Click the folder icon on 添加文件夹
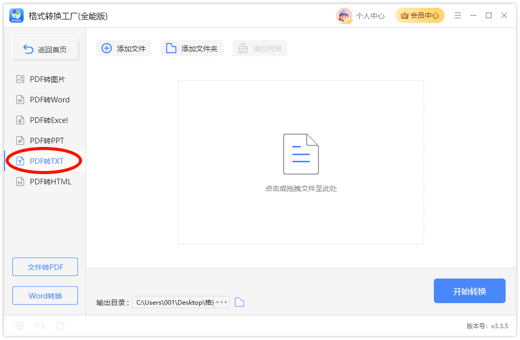520x340 pixels. tap(171, 48)
